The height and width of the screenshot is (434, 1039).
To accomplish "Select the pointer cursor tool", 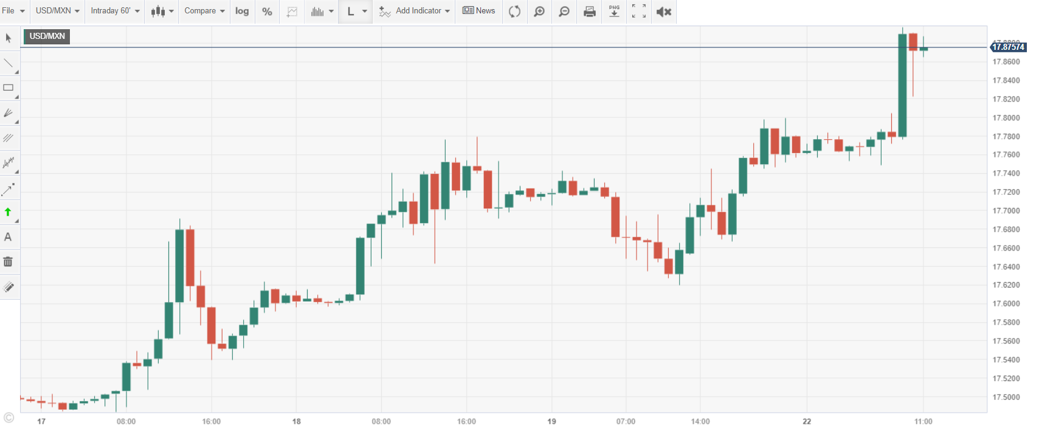I will [9, 38].
